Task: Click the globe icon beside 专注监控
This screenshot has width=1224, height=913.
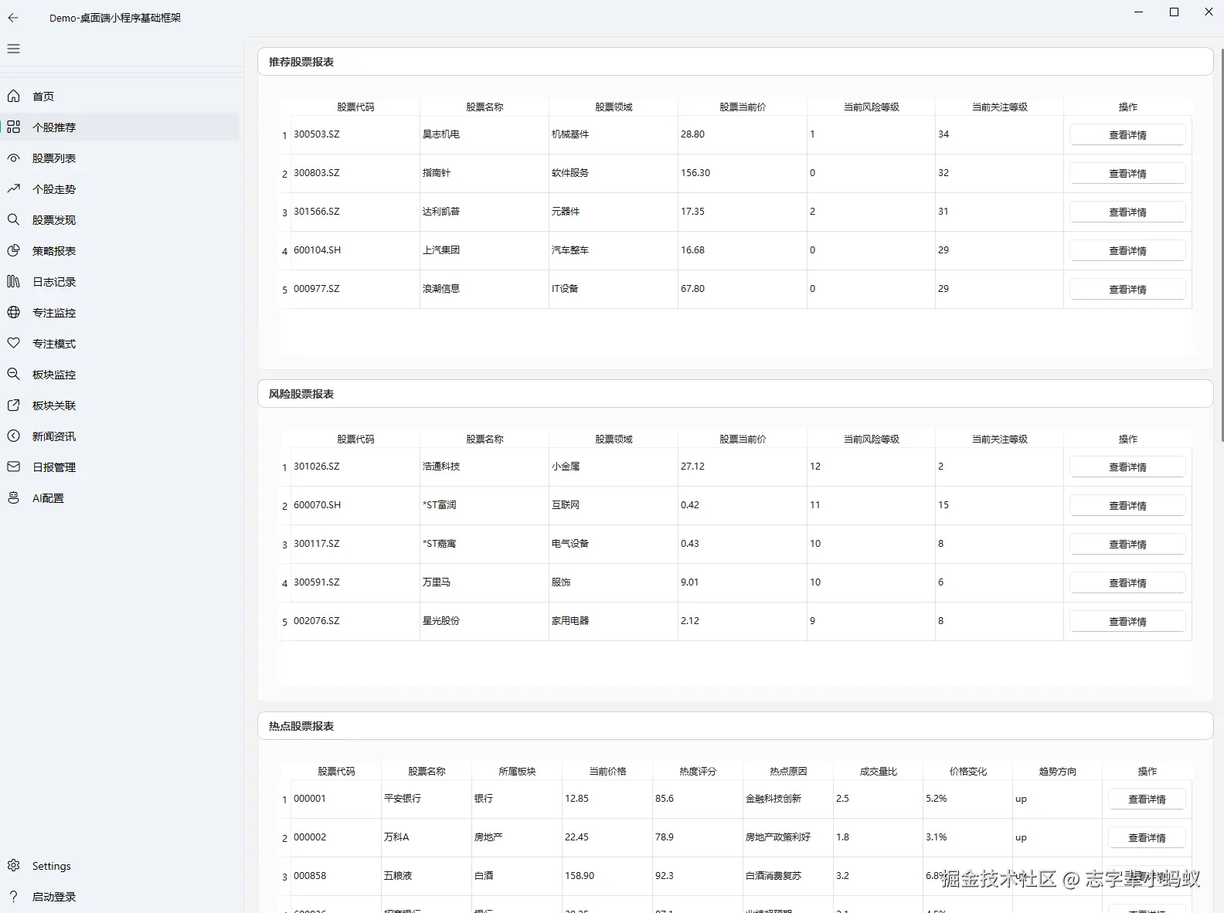Action: (13, 312)
